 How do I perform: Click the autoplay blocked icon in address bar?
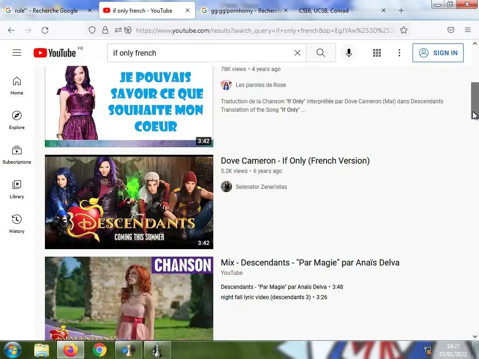[x=128, y=30]
